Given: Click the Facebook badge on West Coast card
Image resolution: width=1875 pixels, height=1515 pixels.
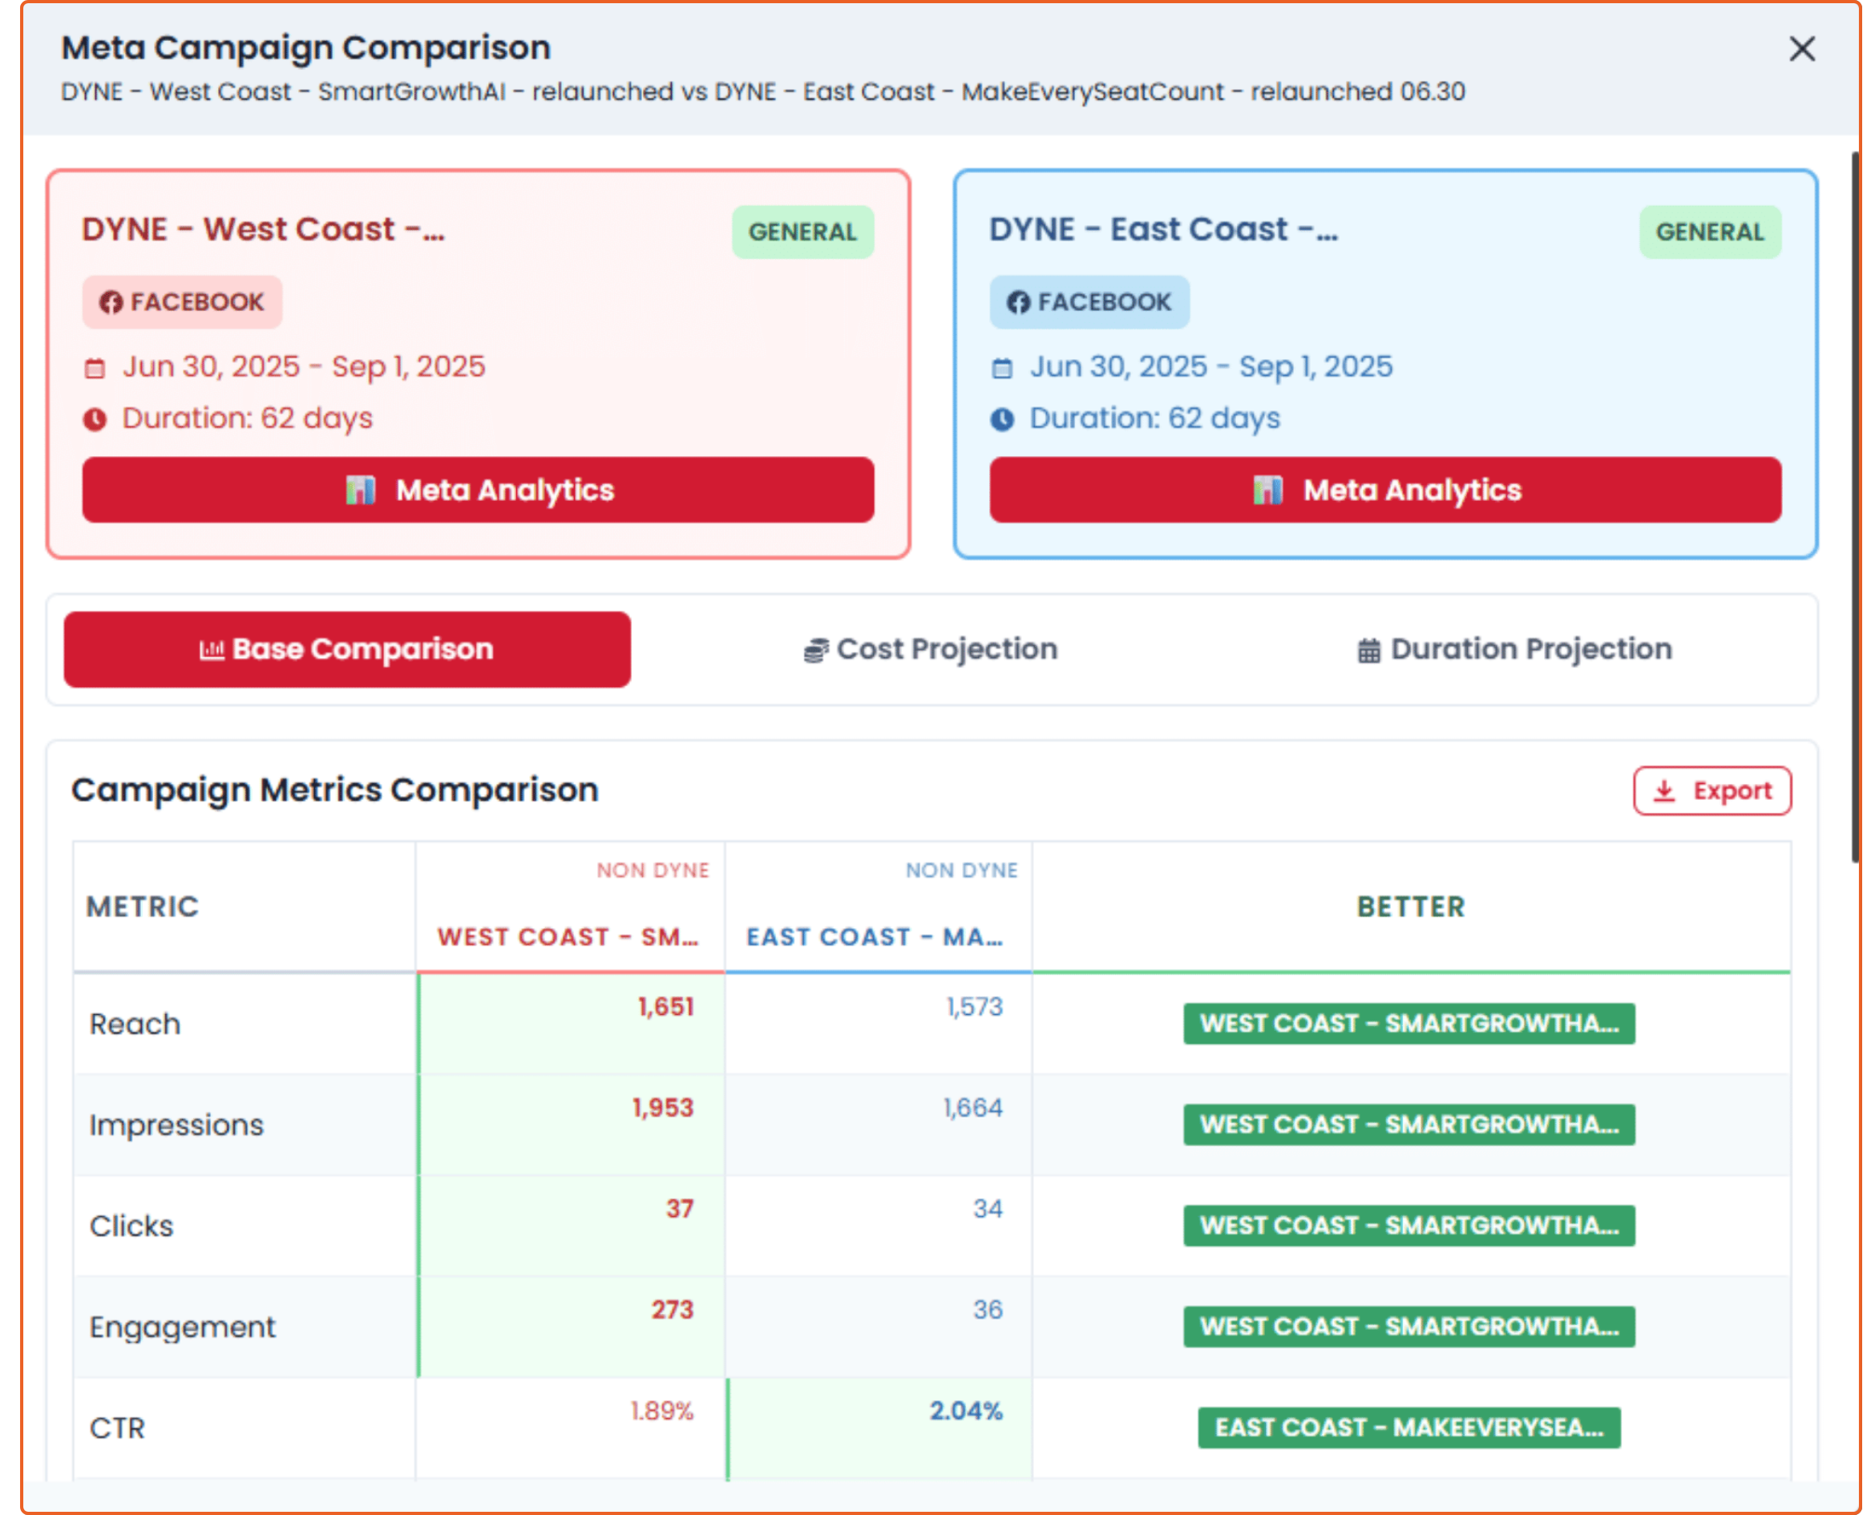Looking at the screenshot, I should tap(182, 302).
